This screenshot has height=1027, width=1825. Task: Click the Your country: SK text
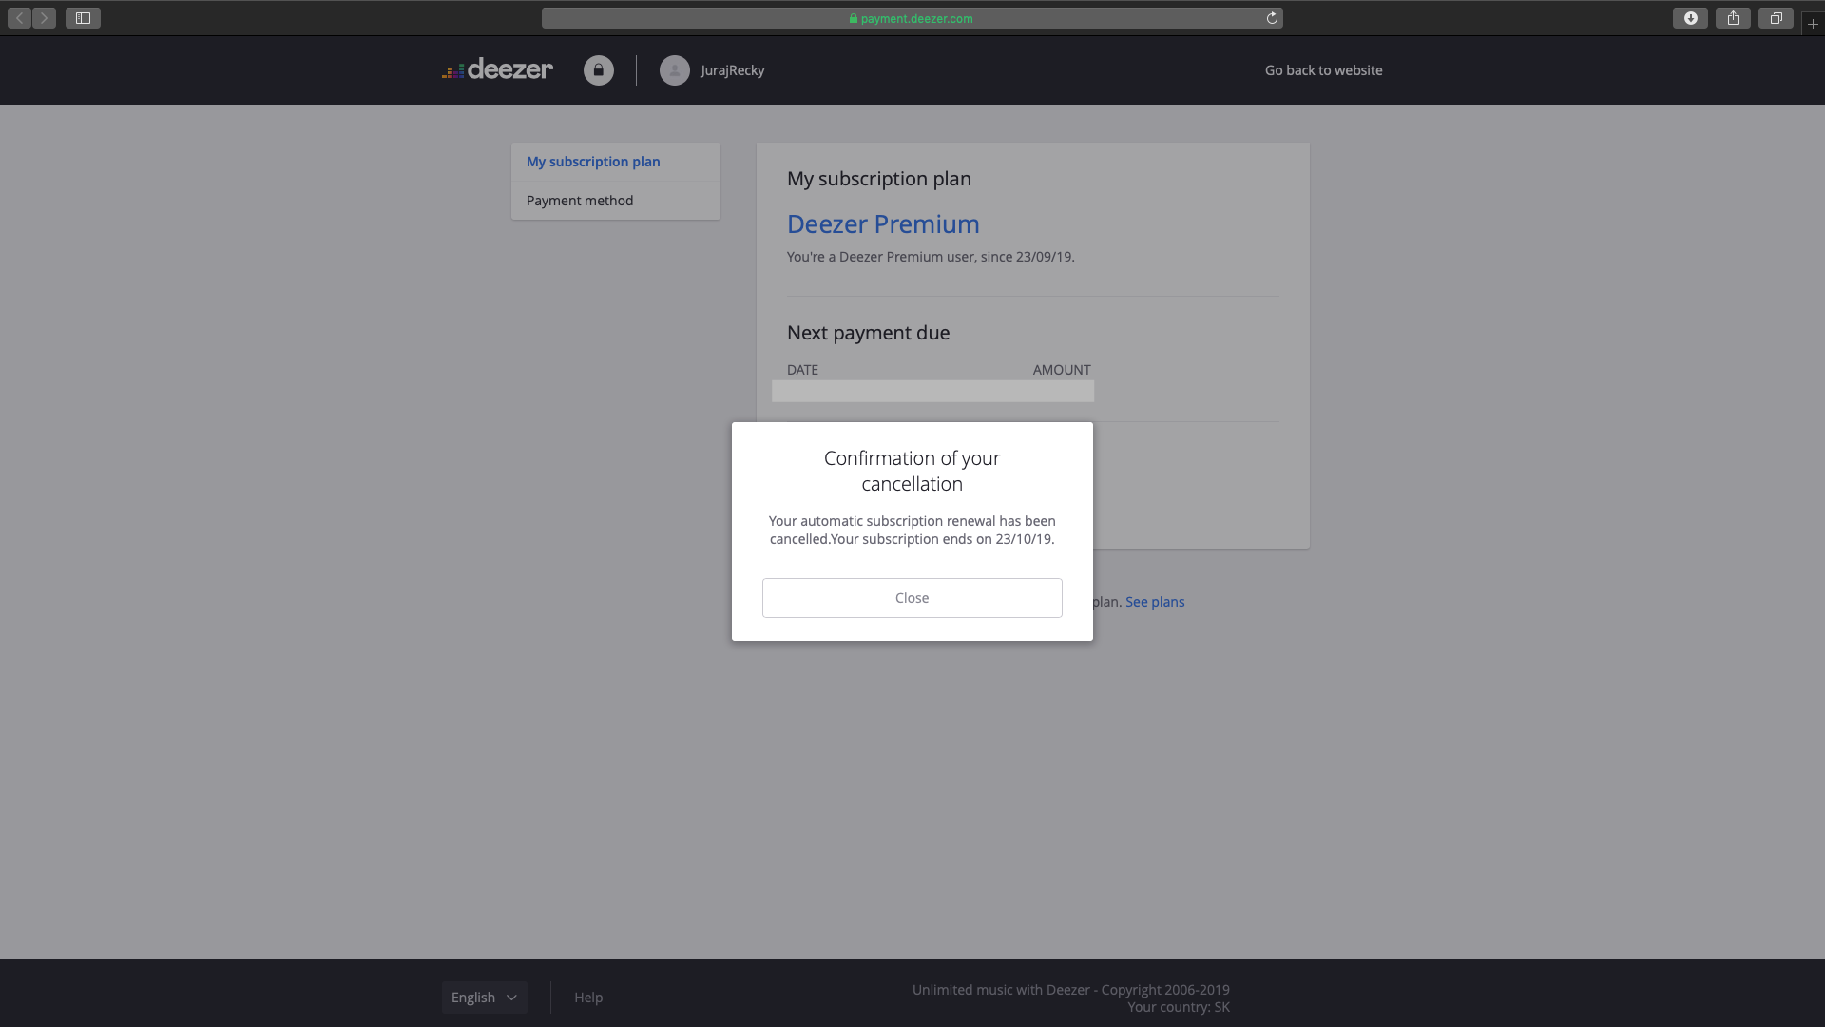click(1179, 1007)
